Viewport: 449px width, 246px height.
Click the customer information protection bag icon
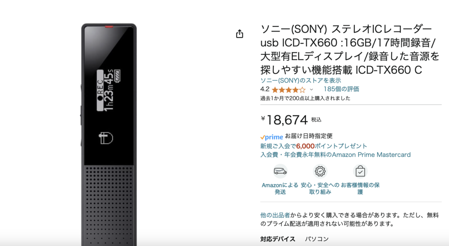(360, 171)
